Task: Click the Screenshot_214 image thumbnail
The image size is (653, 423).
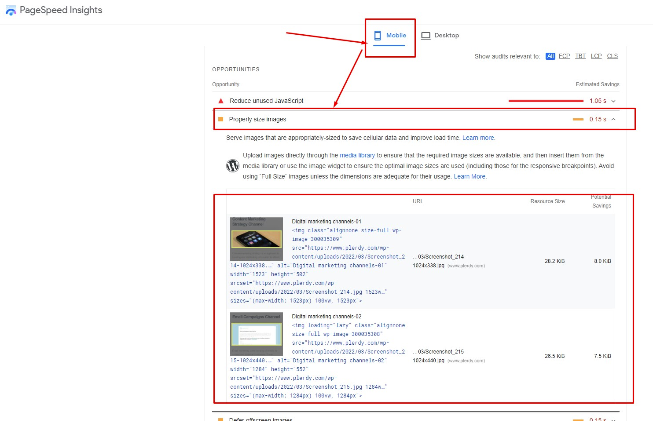Action: [256, 239]
